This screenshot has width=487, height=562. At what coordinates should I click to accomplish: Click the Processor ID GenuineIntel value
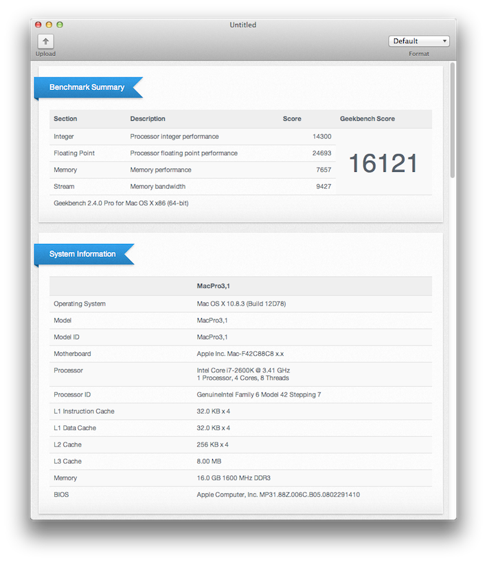pos(259,394)
